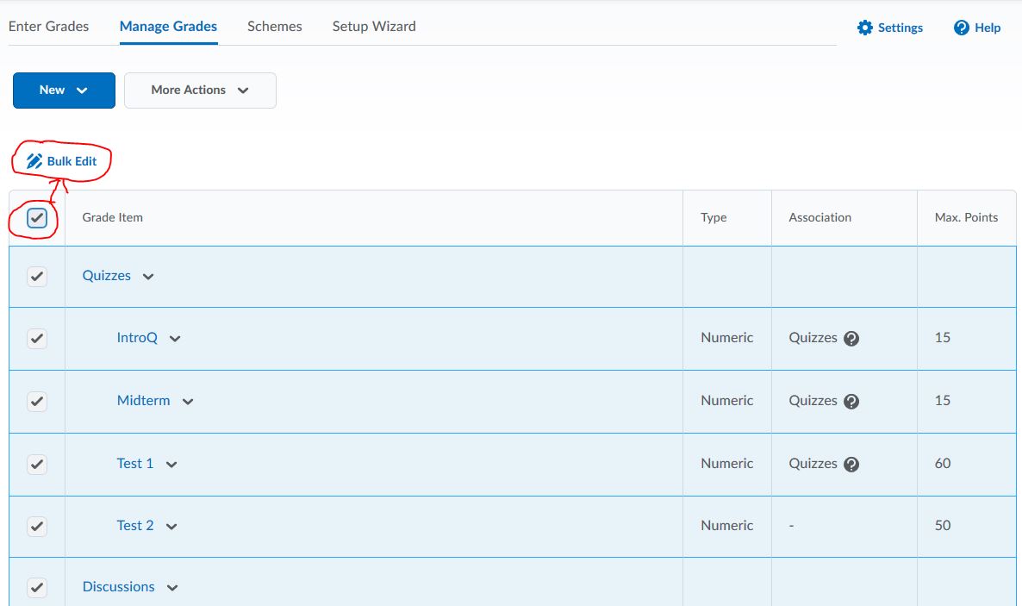The width and height of the screenshot is (1022, 606).
Task: Toggle the select-all checkbox in the table header
Action: tap(36, 218)
